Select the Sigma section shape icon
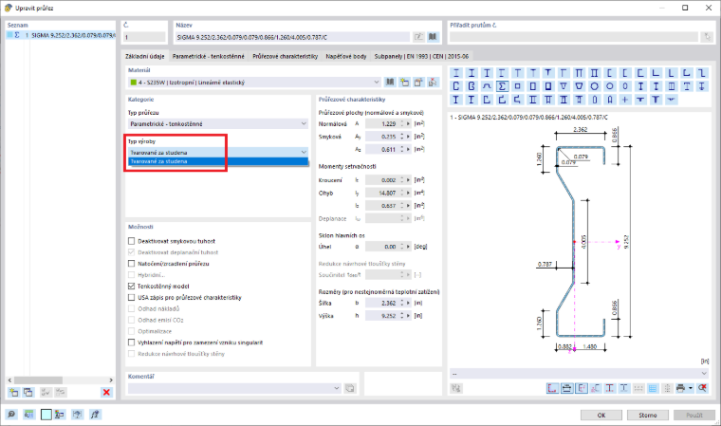This screenshot has height=426, width=721. pyautogui.click(x=502, y=86)
